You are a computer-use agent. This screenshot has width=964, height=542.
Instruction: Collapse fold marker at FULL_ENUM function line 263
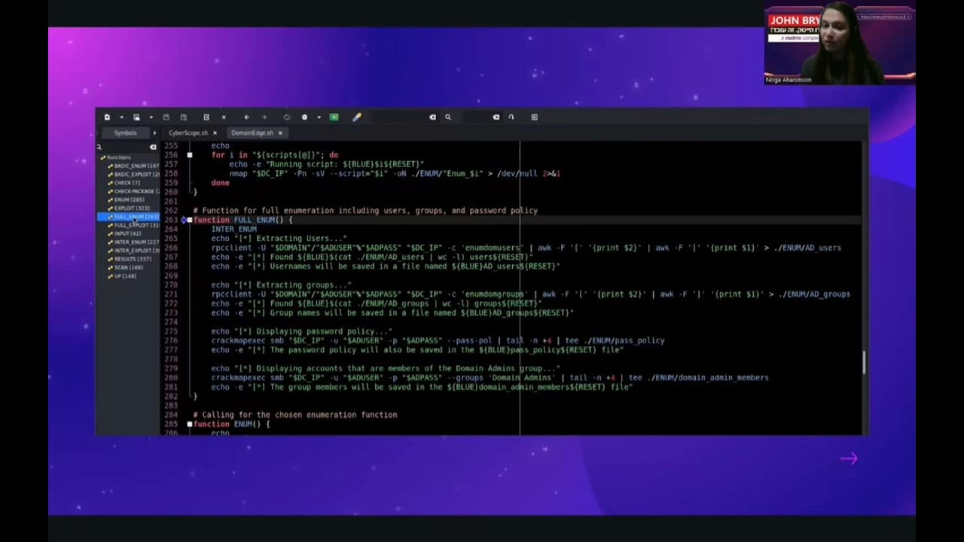coord(190,220)
